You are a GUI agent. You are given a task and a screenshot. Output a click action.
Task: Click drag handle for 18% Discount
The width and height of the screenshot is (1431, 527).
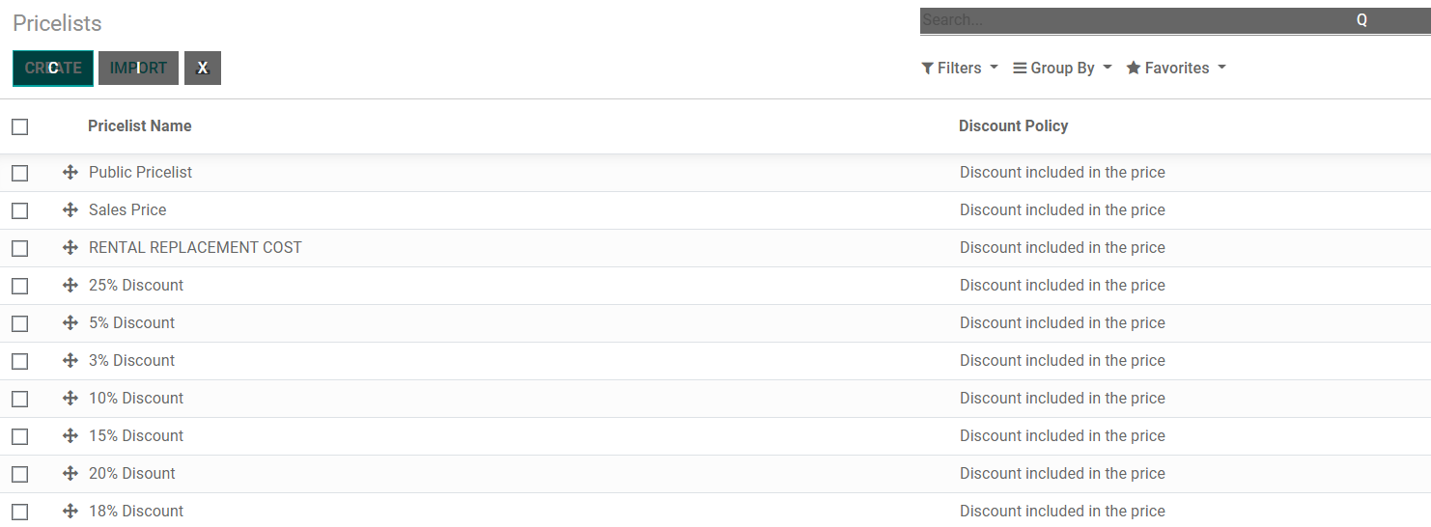coord(70,512)
